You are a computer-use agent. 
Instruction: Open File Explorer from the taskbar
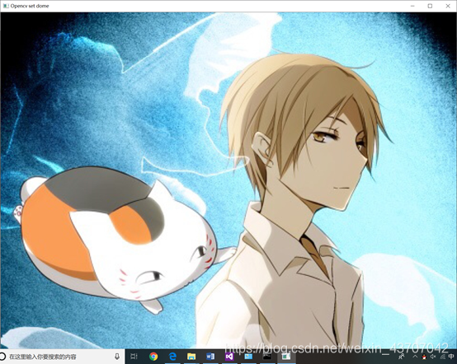(x=191, y=357)
